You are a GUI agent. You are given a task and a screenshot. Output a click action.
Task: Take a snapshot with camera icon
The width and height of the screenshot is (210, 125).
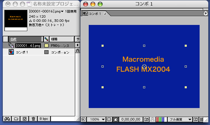point(146,119)
